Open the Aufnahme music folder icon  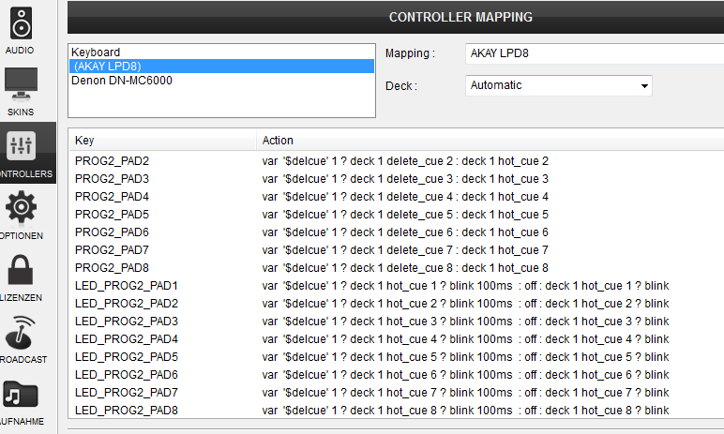click(x=21, y=395)
